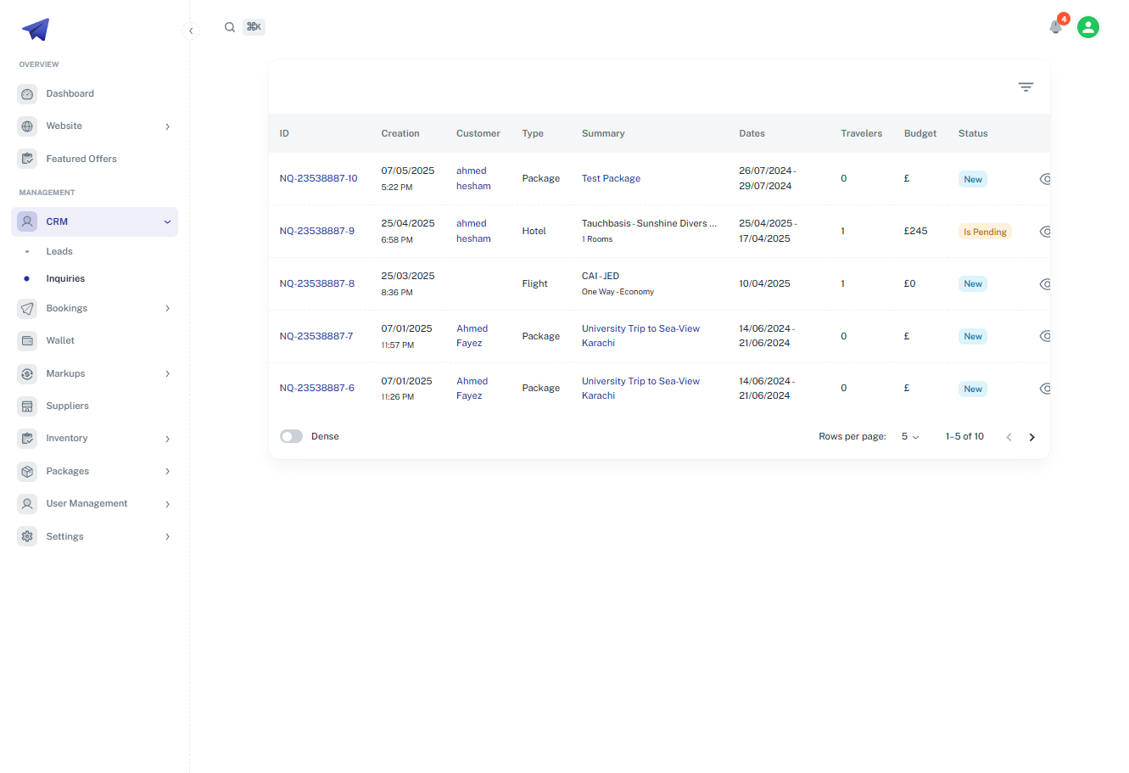Click the Travelers column header
This screenshot has height=773, width=1129.
(x=861, y=133)
